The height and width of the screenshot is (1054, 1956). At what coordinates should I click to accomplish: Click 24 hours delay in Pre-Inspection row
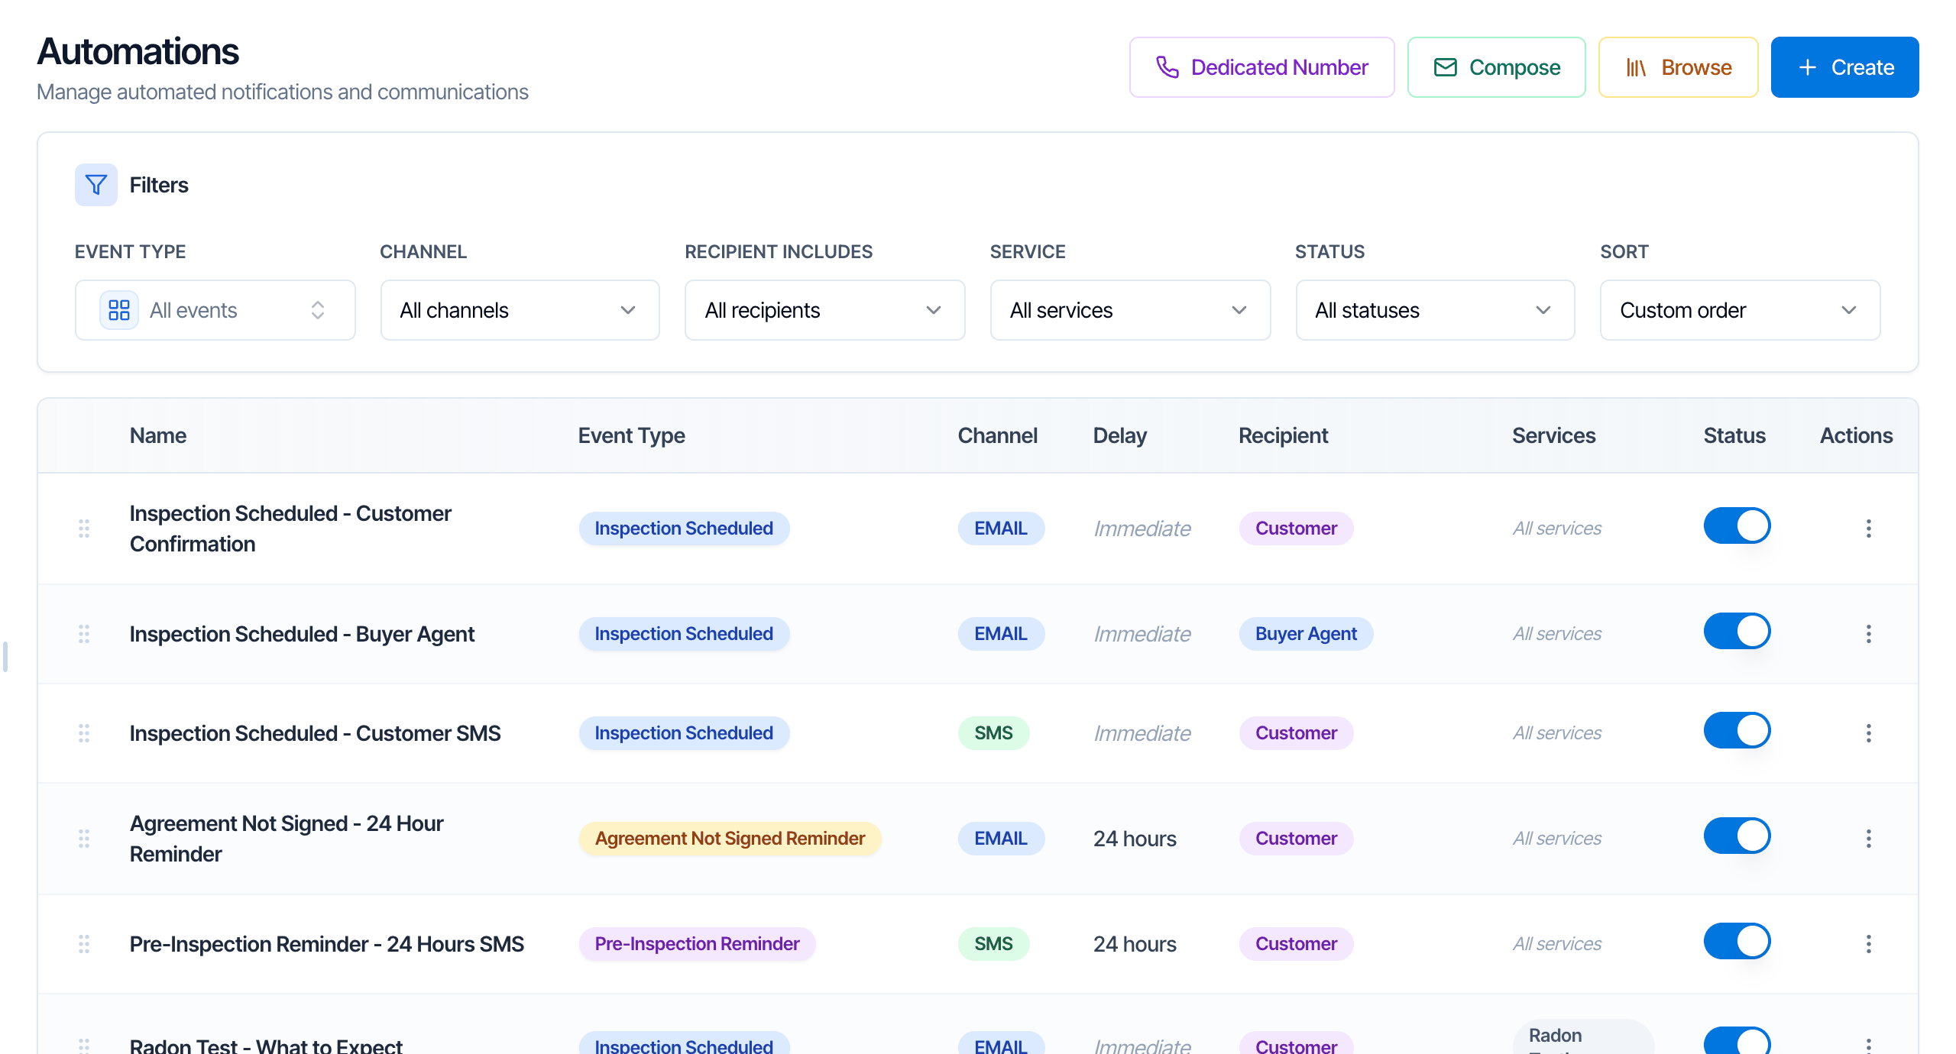1135,944
